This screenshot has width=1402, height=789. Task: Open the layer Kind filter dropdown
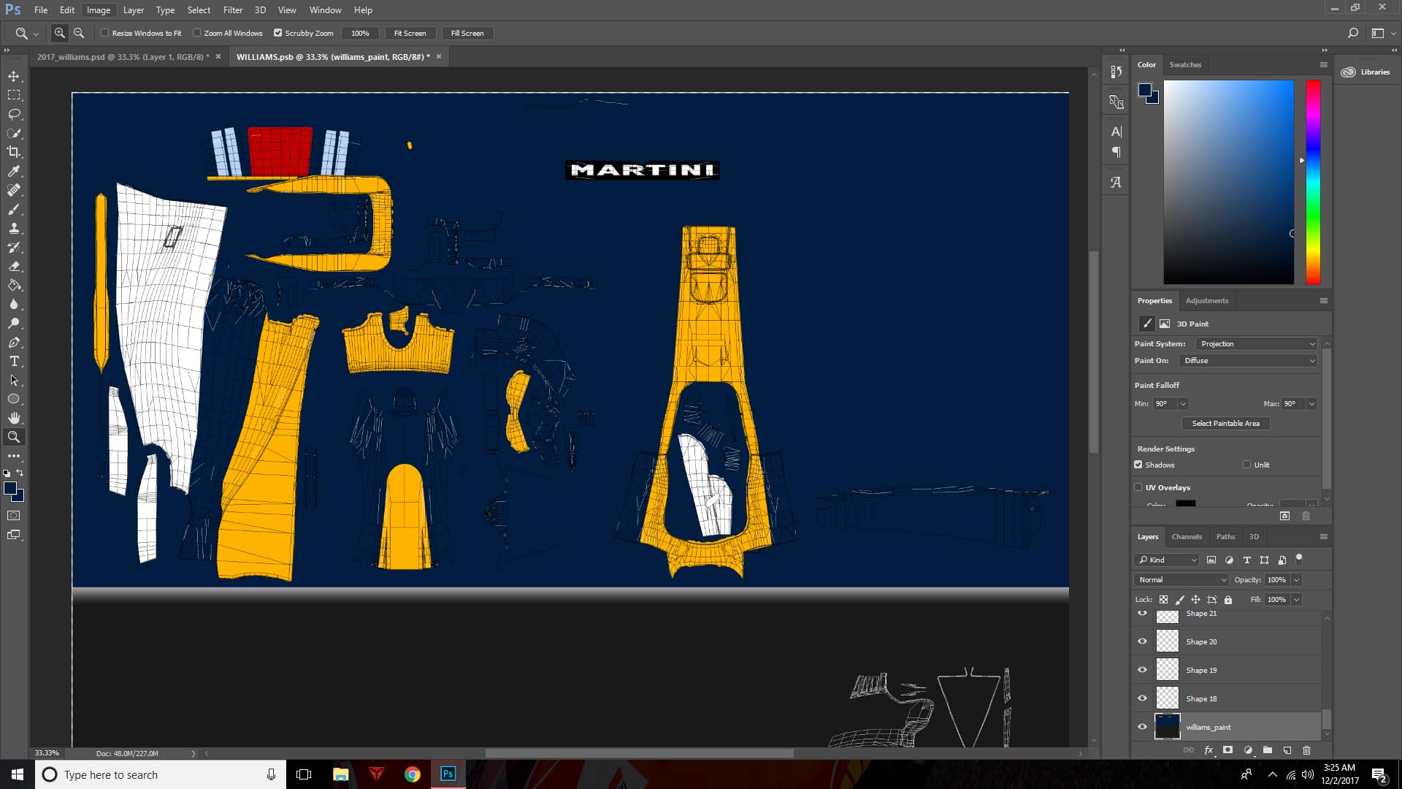[x=1168, y=560]
